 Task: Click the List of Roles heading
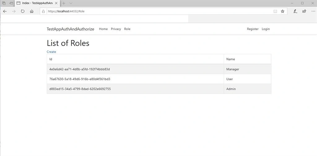[x=68, y=43]
